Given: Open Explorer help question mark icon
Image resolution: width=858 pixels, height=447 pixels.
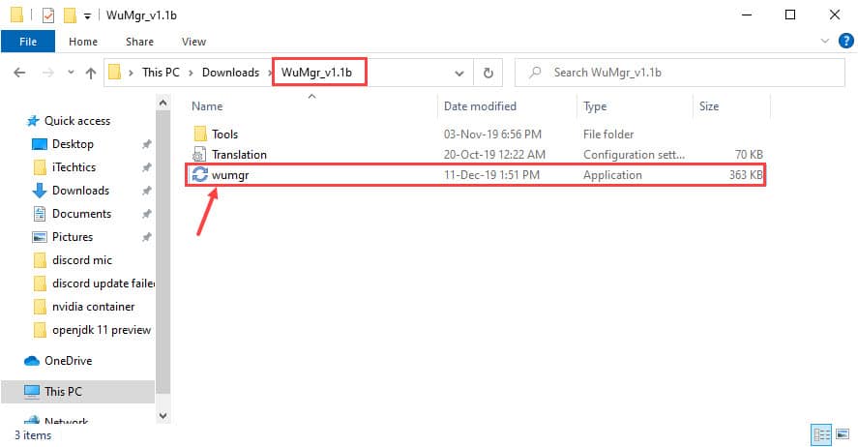Looking at the screenshot, I should pyautogui.click(x=846, y=41).
